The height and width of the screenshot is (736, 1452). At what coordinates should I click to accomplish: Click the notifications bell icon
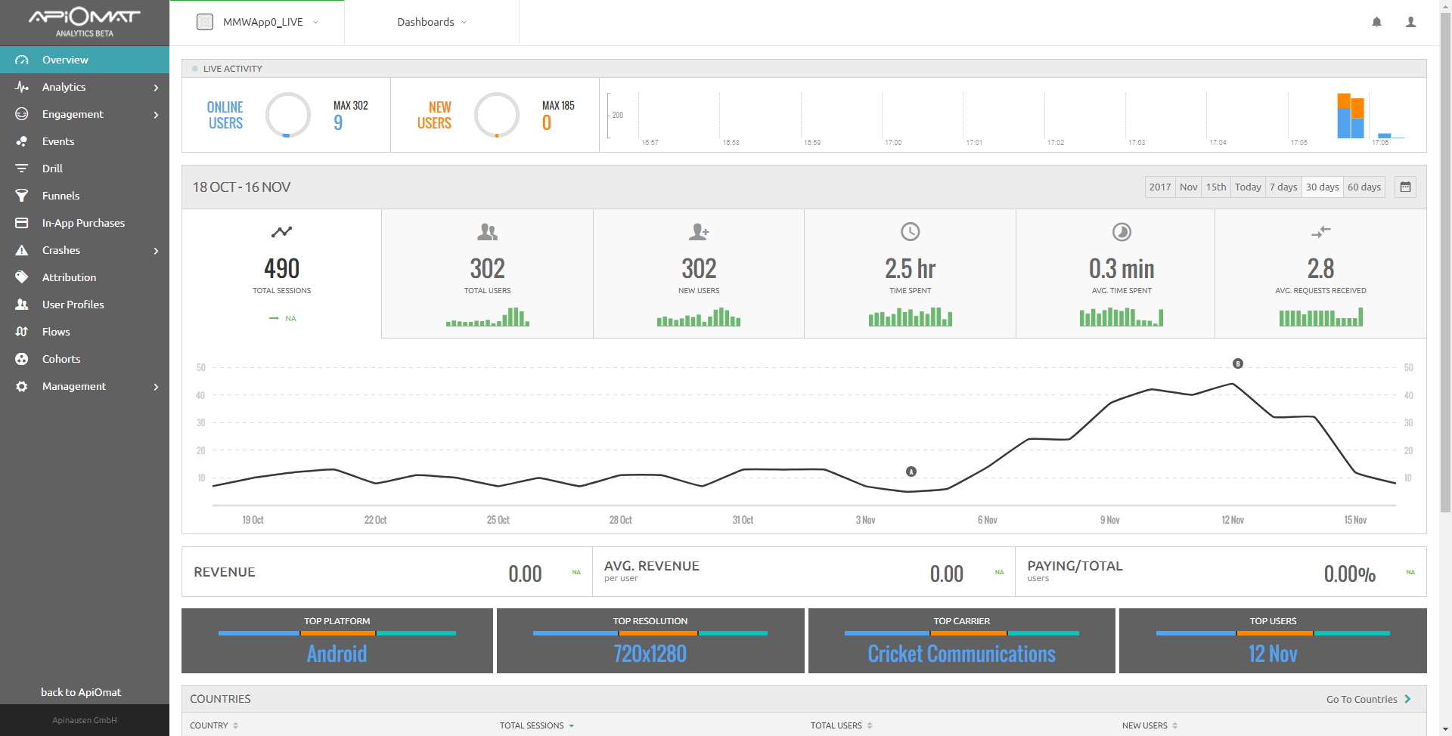pos(1376,22)
